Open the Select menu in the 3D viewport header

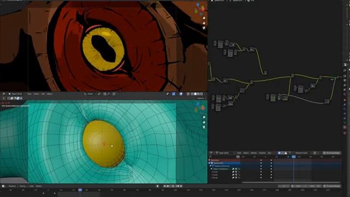[37, 94]
